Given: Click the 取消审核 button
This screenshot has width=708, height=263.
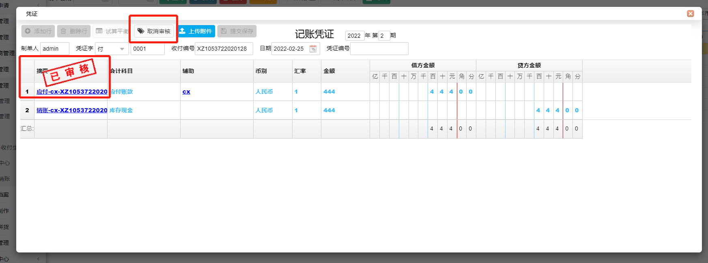Looking at the screenshot, I should 154,31.
